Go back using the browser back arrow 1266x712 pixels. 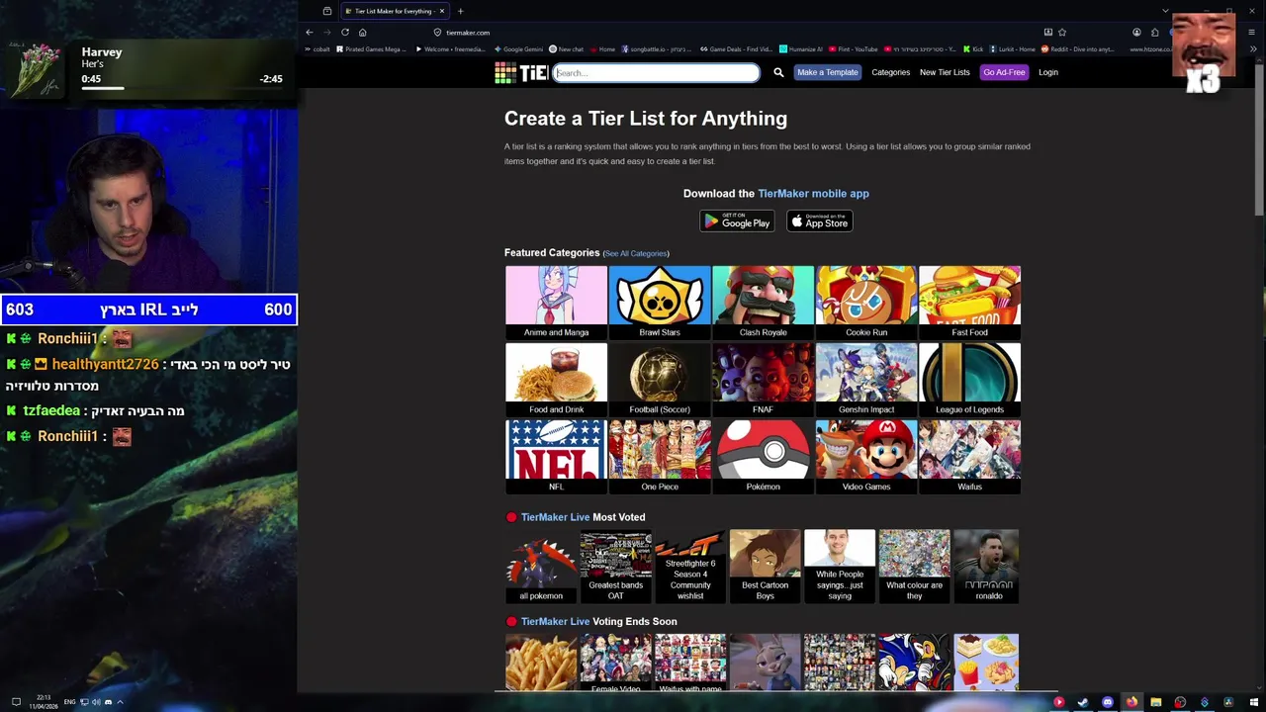tap(310, 32)
